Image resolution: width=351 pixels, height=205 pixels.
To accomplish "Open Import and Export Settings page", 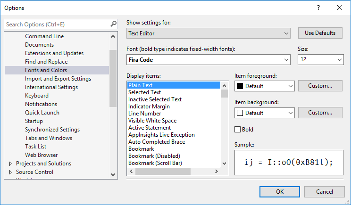I will [58, 79].
